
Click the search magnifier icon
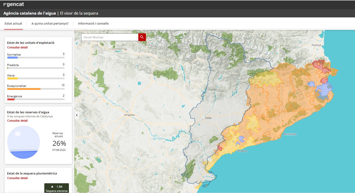[x=142, y=37]
